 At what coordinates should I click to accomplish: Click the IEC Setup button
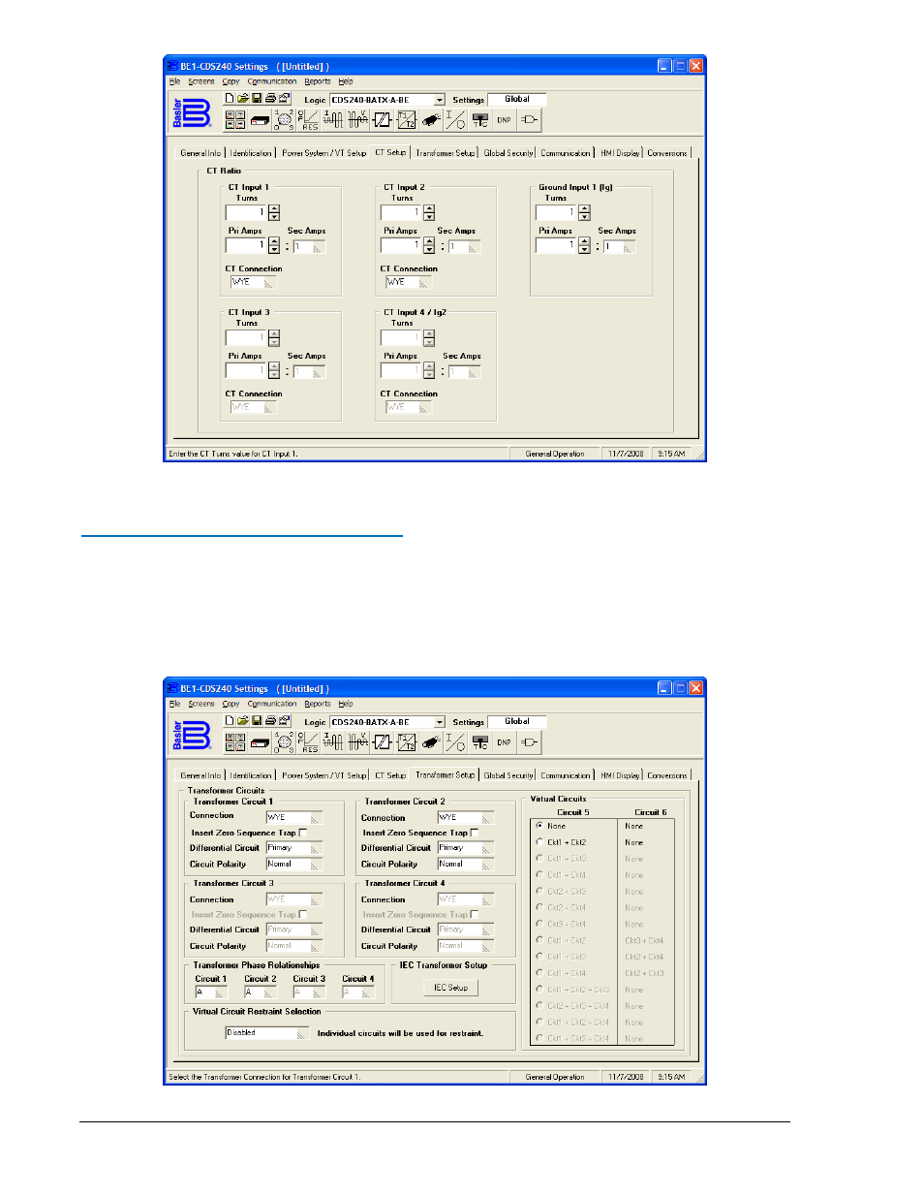(x=450, y=988)
